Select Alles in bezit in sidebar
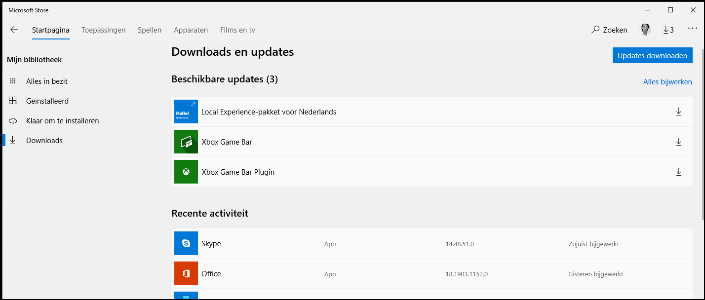The width and height of the screenshot is (705, 300). pyautogui.click(x=47, y=81)
